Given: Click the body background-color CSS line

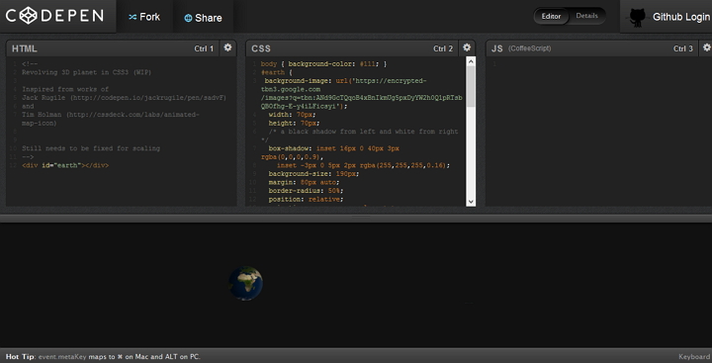Looking at the screenshot, I should 323,64.
